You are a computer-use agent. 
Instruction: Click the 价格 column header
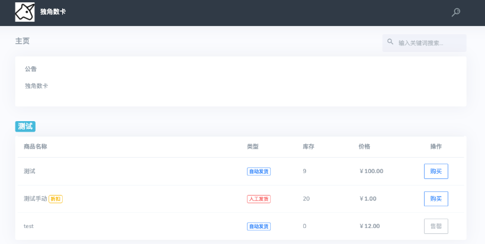(x=364, y=147)
